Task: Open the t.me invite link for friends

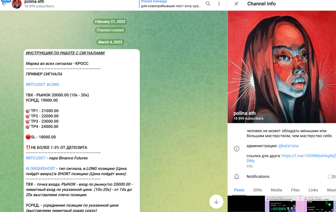Action: 309,156
